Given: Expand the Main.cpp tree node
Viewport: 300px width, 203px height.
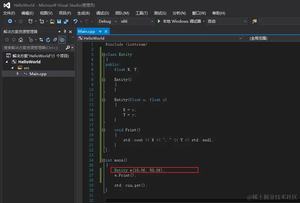Looking at the screenshot, I should click(18, 74).
